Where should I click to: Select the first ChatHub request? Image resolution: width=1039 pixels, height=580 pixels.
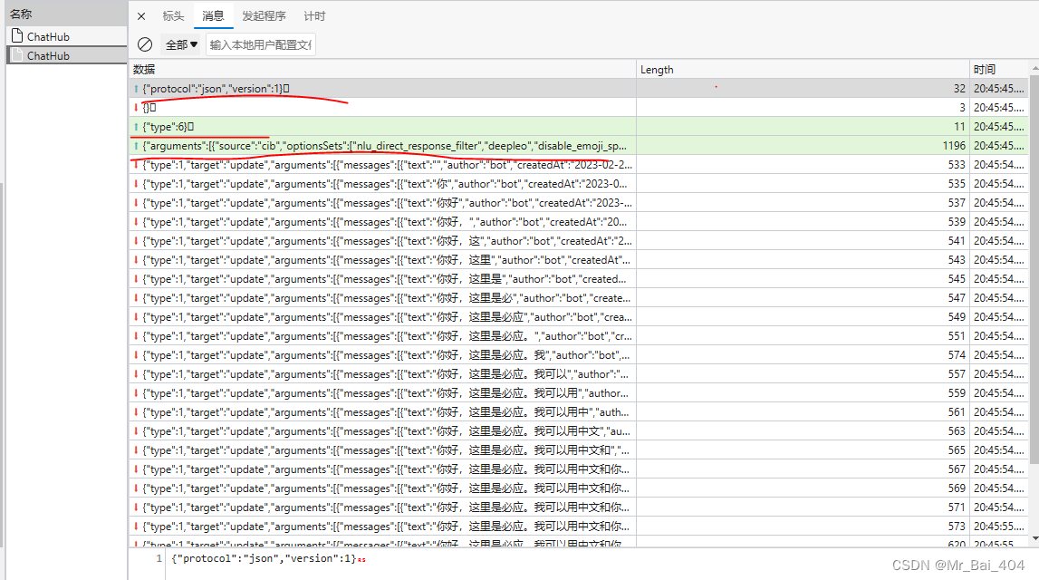pyautogui.click(x=66, y=36)
